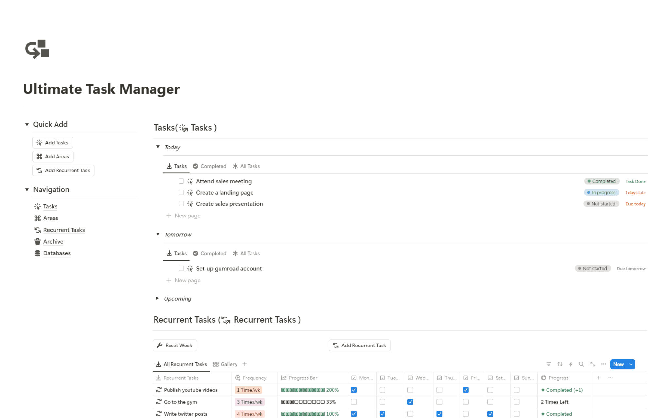Screen dimensions: 669x418
Task: Check the checkbox next to Attend sales meeting
Action: coord(181,181)
